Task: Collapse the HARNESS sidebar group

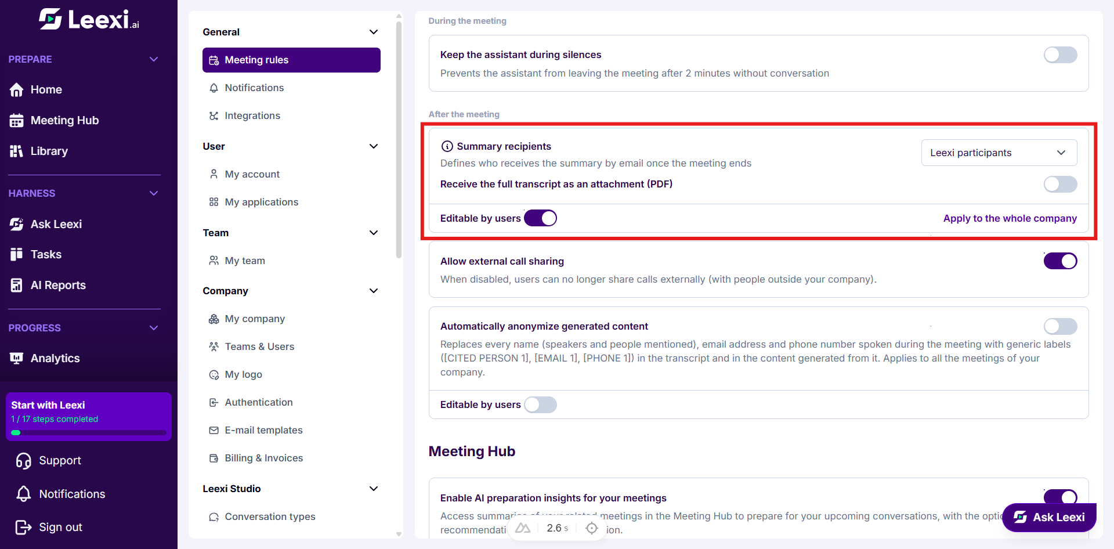Action: tap(154, 193)
